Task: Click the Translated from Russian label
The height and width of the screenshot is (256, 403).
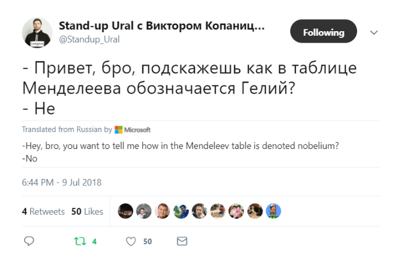Action: (66, 129)
